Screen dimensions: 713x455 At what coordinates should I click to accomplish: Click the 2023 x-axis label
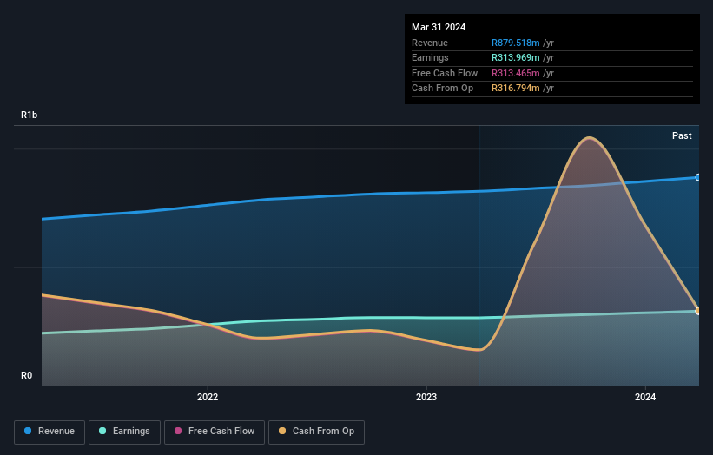click(x=426, y=397)
